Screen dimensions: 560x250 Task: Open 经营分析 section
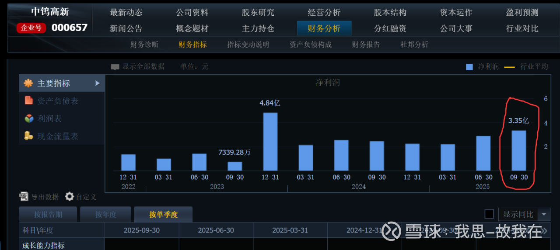click(x=324, y=13)
